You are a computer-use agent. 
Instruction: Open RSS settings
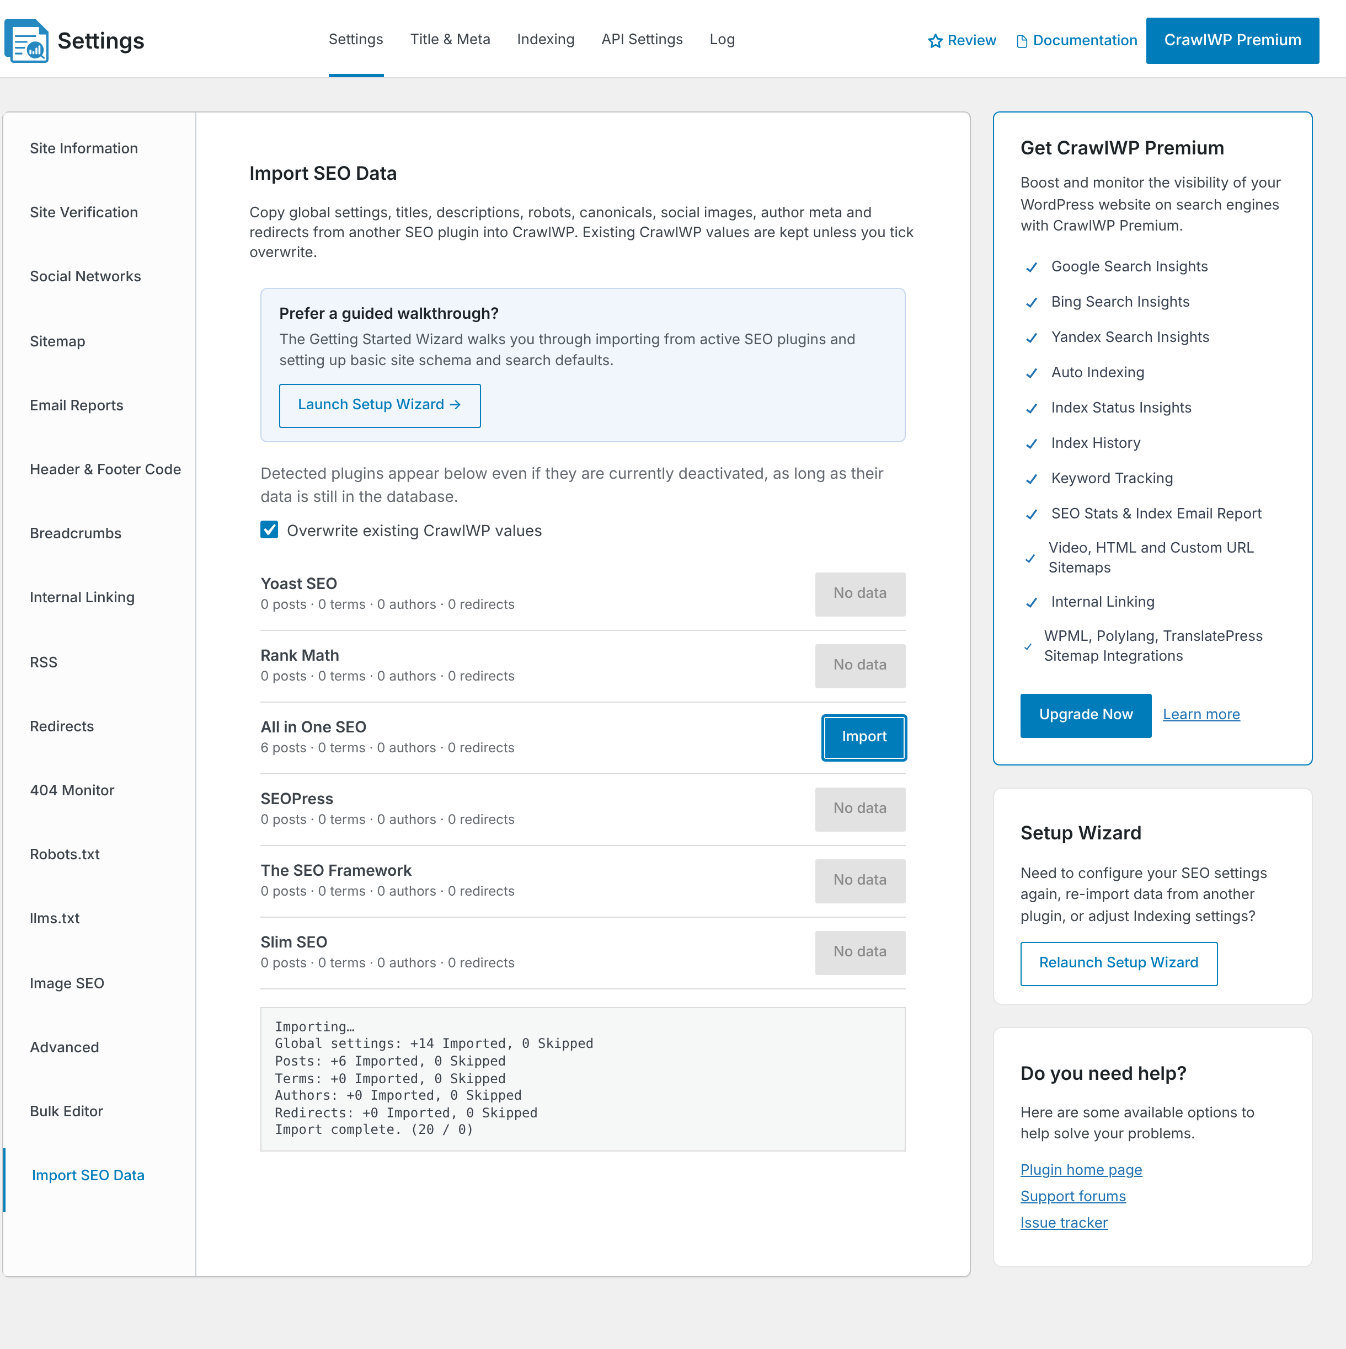44,662
